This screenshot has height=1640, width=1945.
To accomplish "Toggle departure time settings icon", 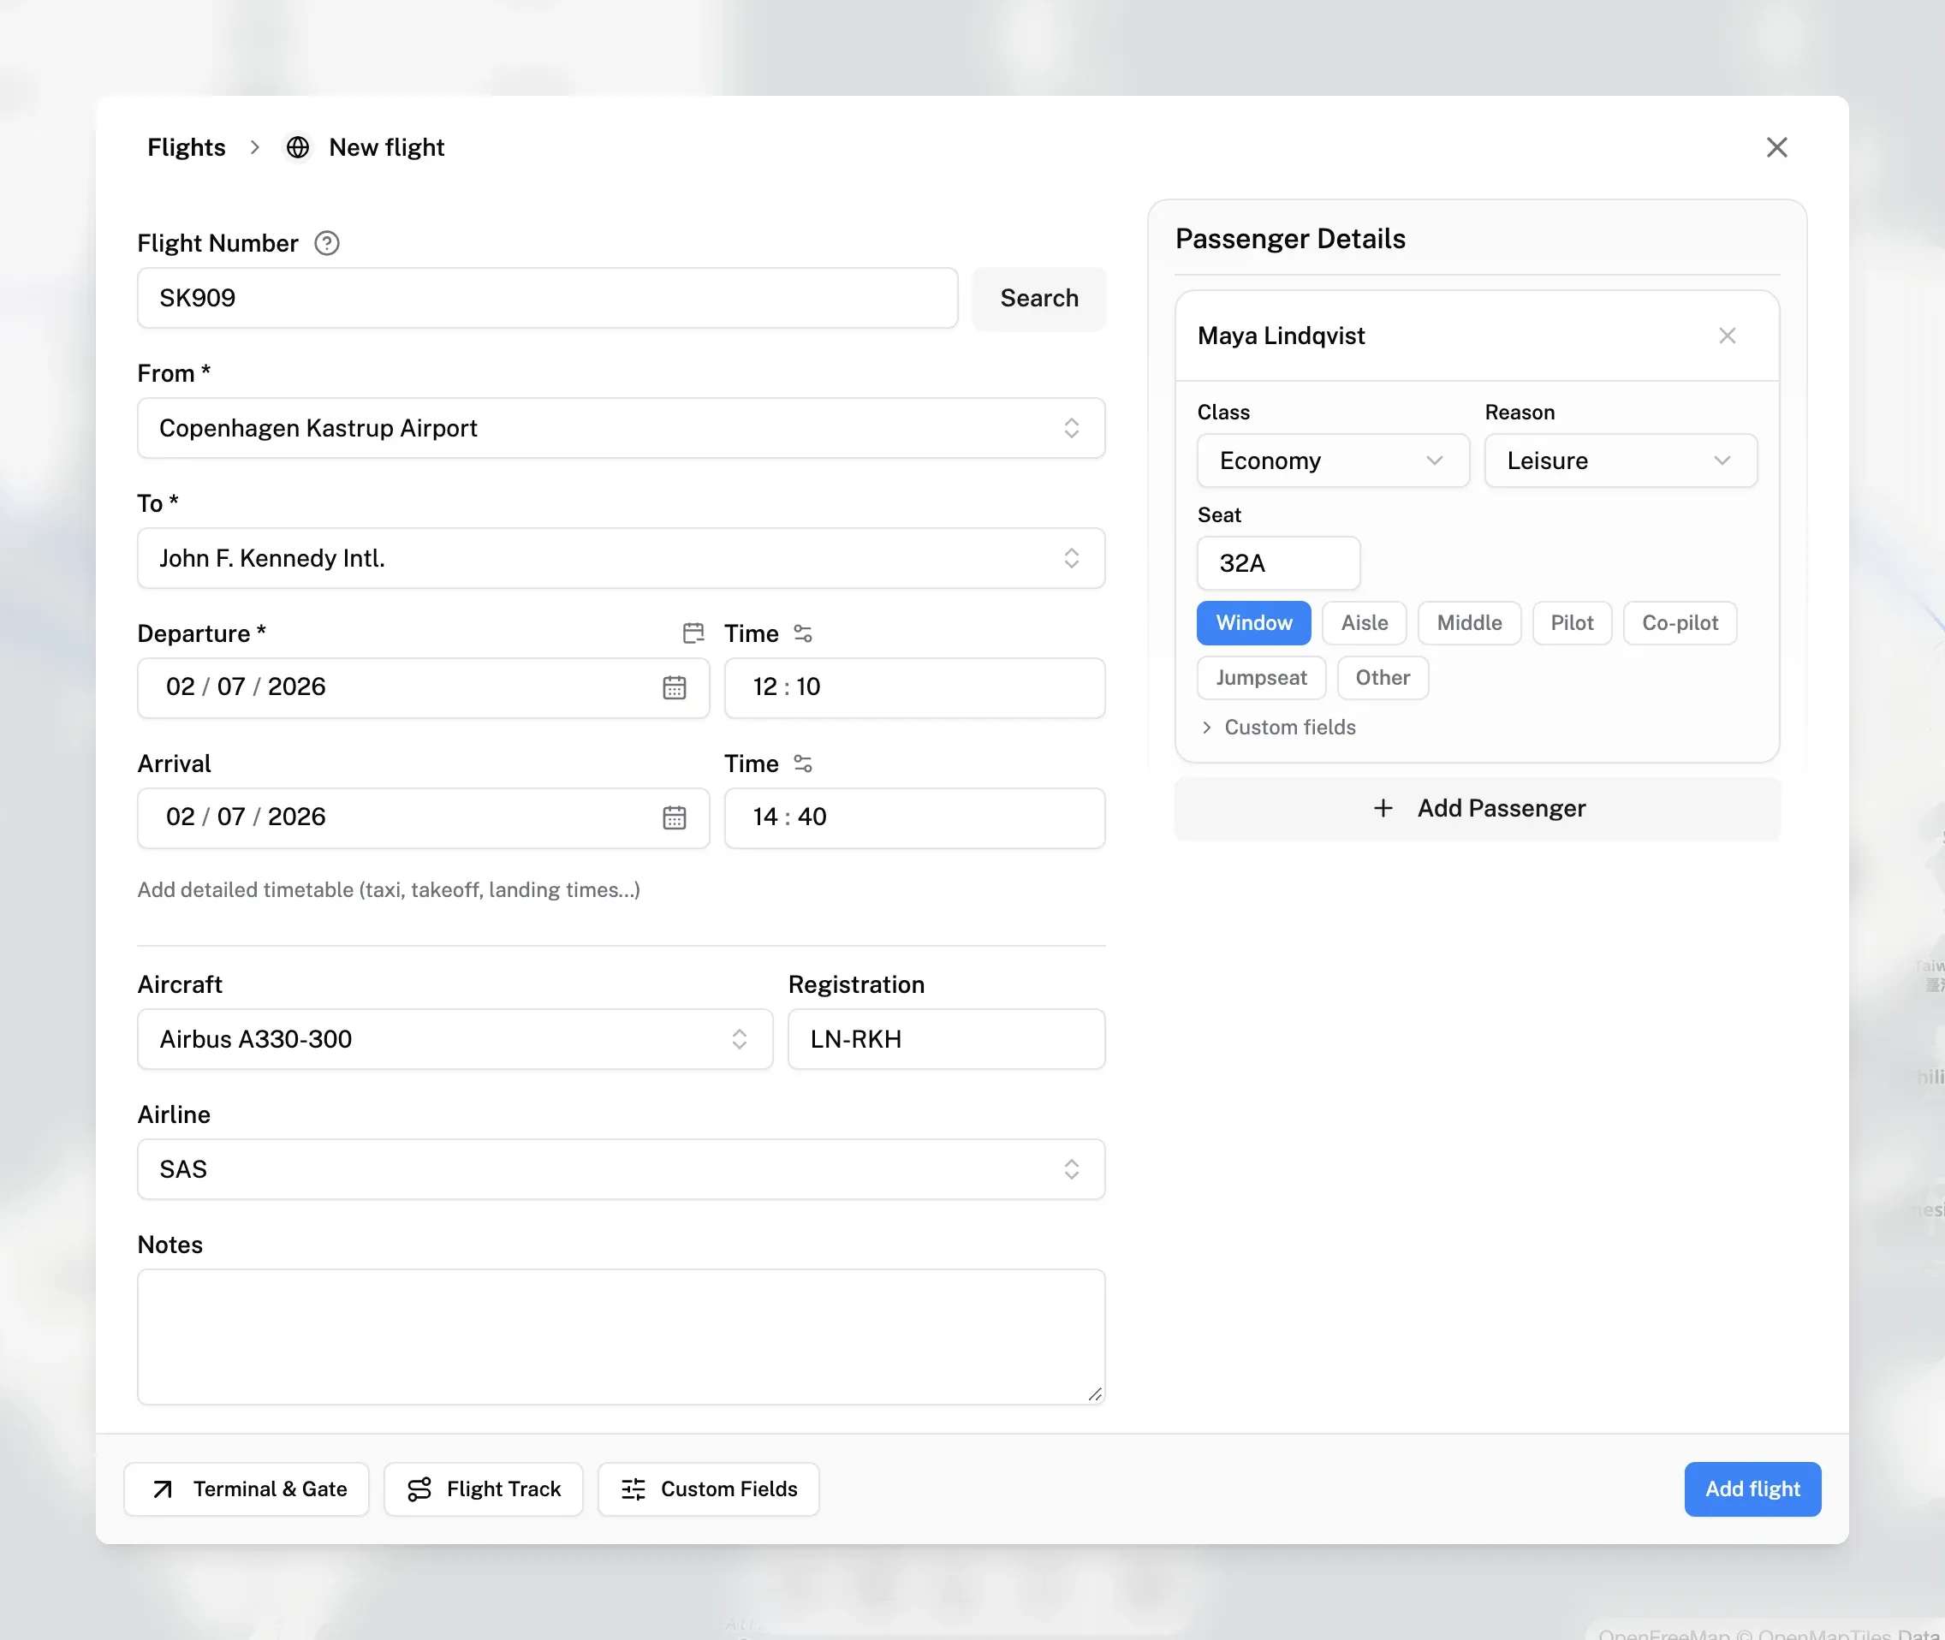I will tap(802, 633).
